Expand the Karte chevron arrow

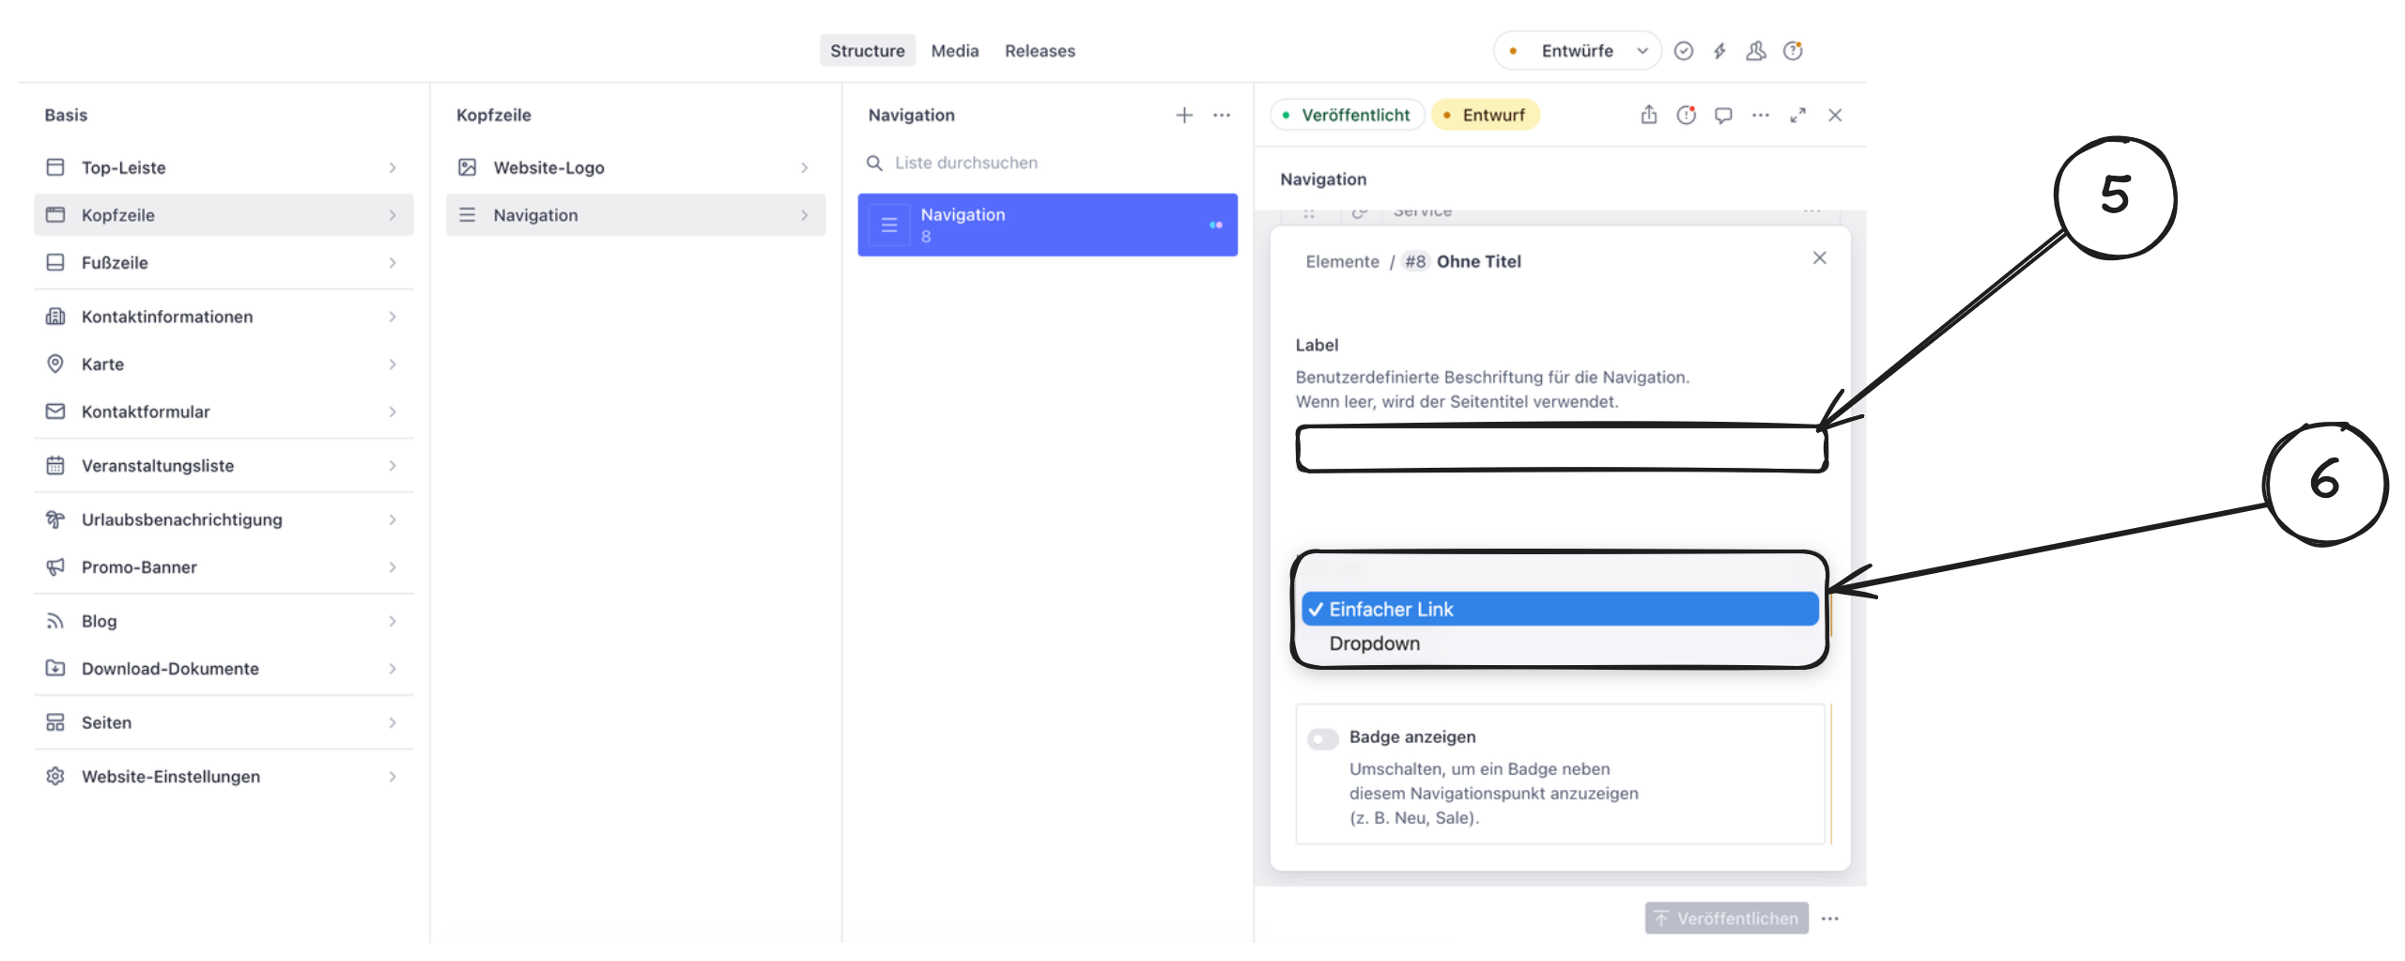393,364
